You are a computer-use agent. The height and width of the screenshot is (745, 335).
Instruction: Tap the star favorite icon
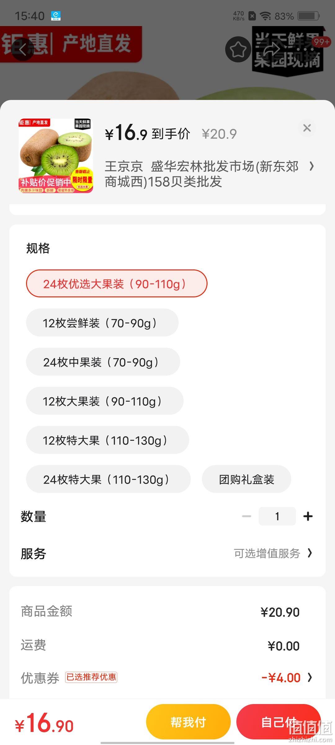[x=238, y=49]
